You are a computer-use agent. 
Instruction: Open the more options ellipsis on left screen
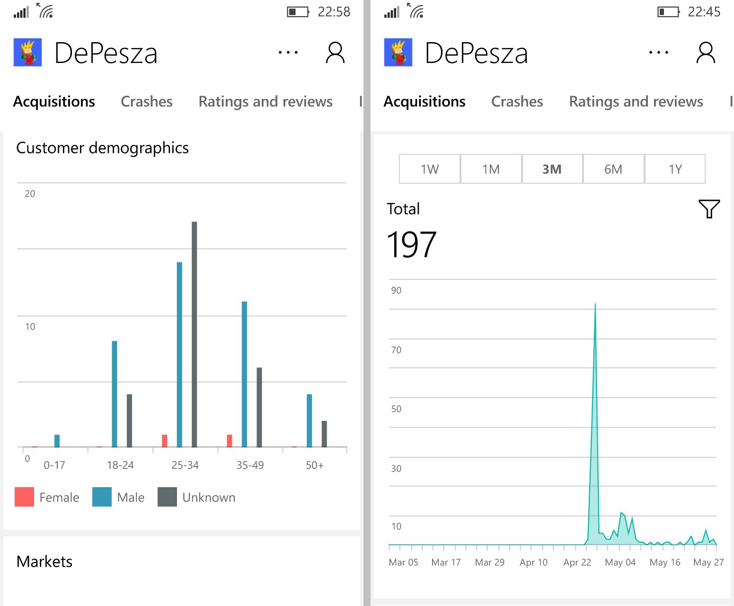288,53
